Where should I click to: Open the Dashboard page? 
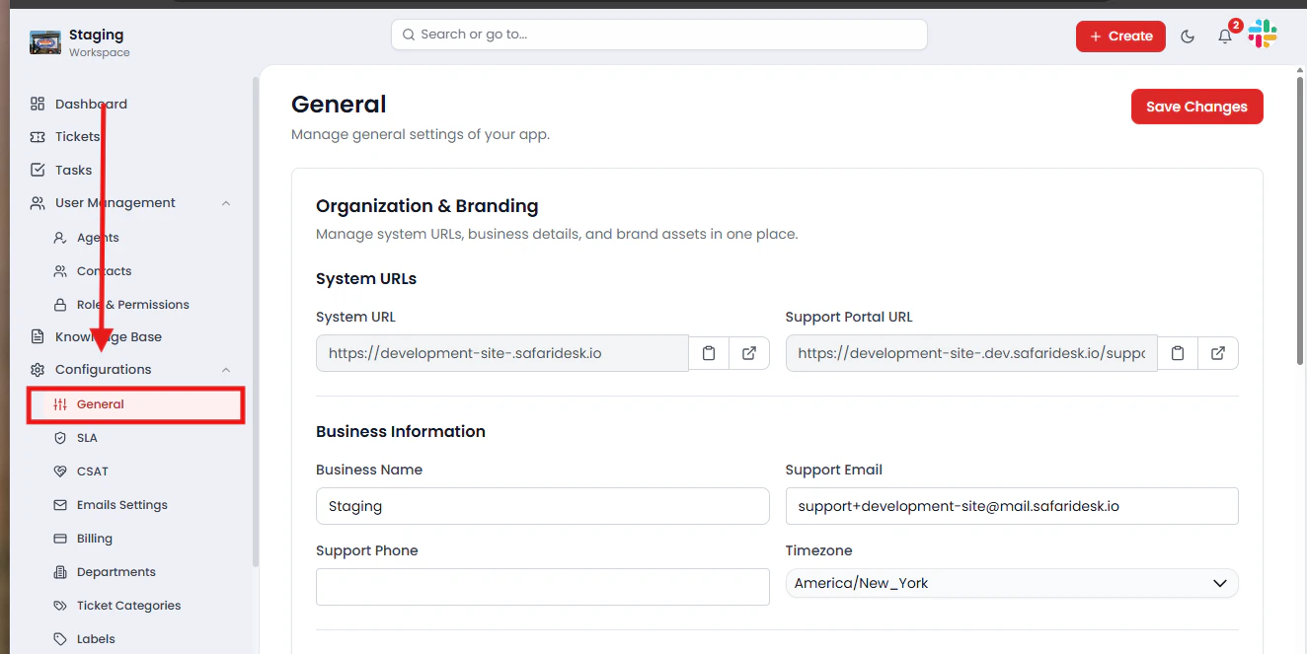(91, 104)
